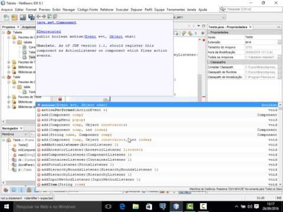Open the Store icon on taskbar

149,207
